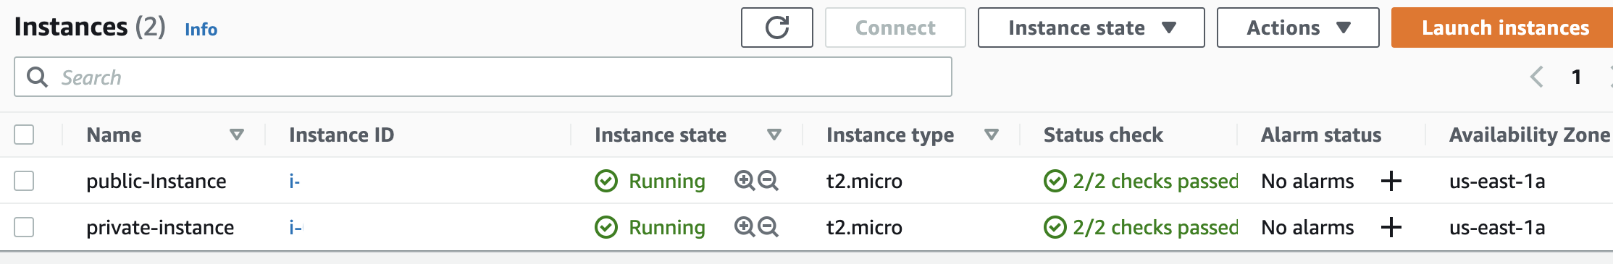Open the Actions dropdown menu
Image resolution: width=1613 pixels, height=264 pixels.
(x=1298, y=27)
